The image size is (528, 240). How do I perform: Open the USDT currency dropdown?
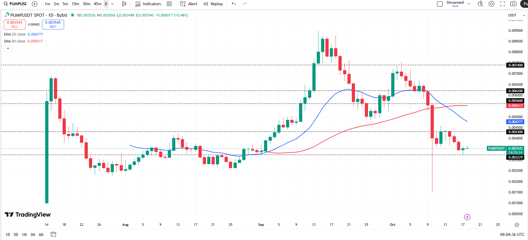click(x=516, y=15)
